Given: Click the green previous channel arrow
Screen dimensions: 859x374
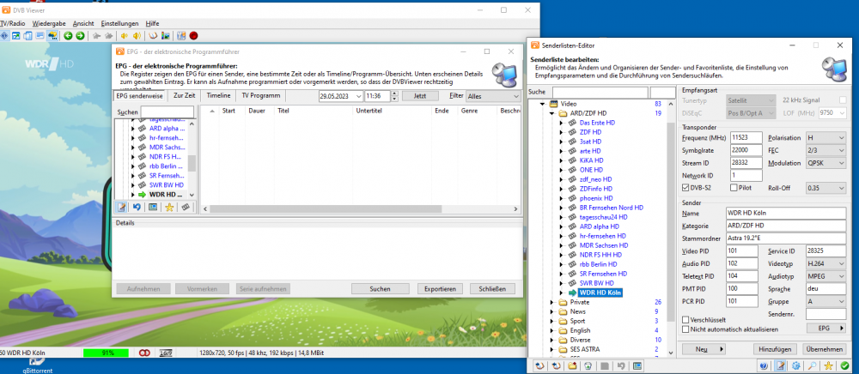Looking at the screenshot, I should click(68, 35).
